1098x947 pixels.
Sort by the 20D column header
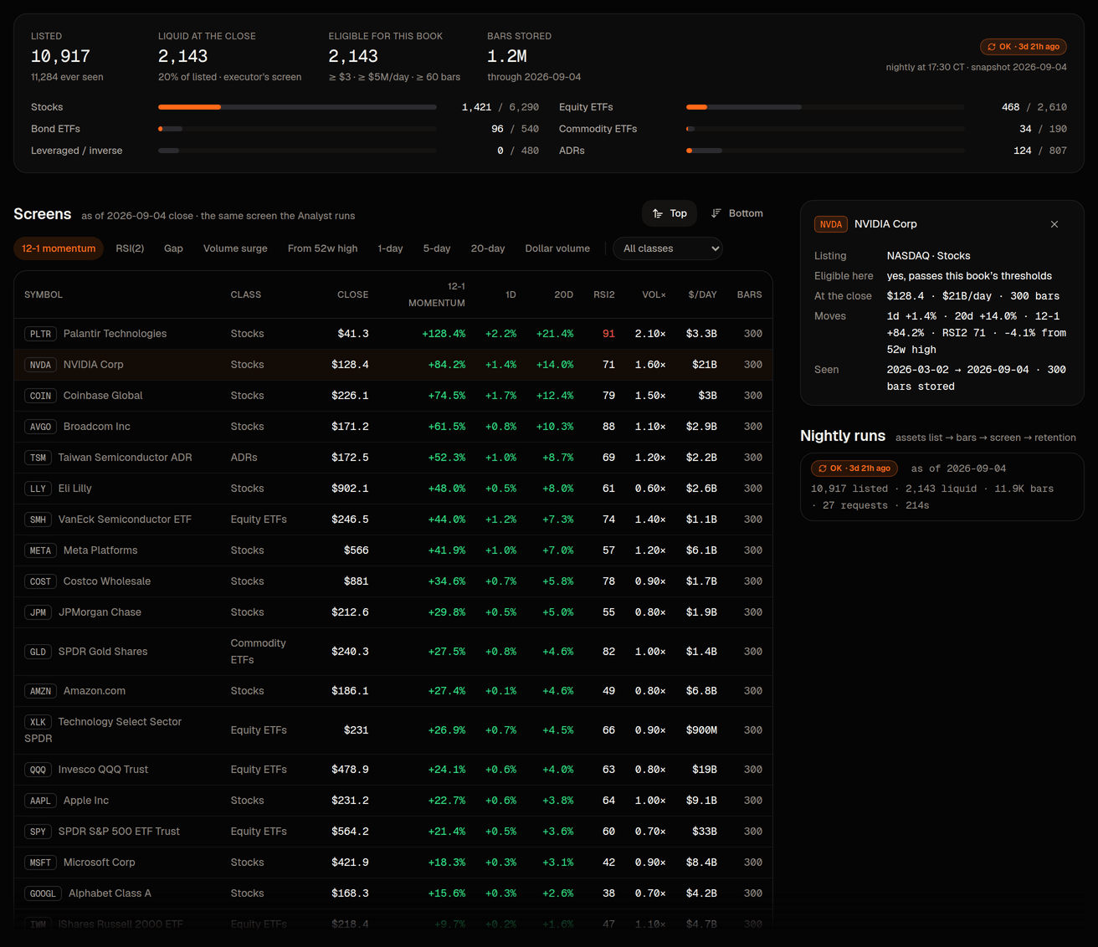(564, 294)
